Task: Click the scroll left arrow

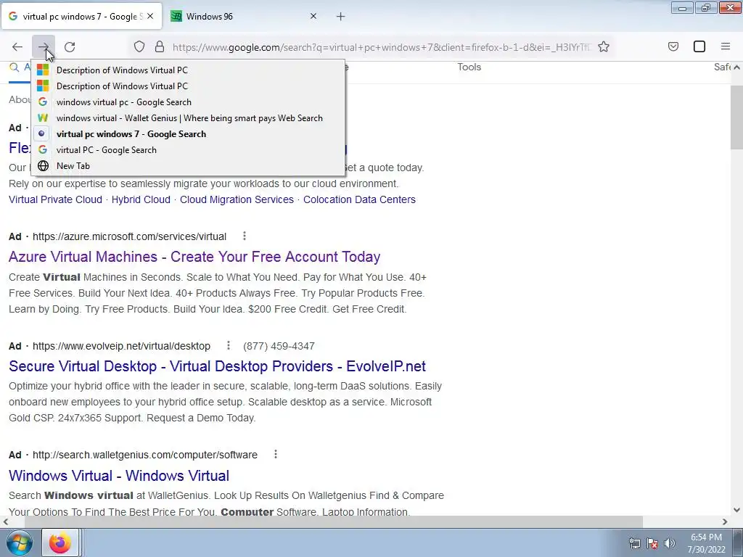Action: pos(5,521)
